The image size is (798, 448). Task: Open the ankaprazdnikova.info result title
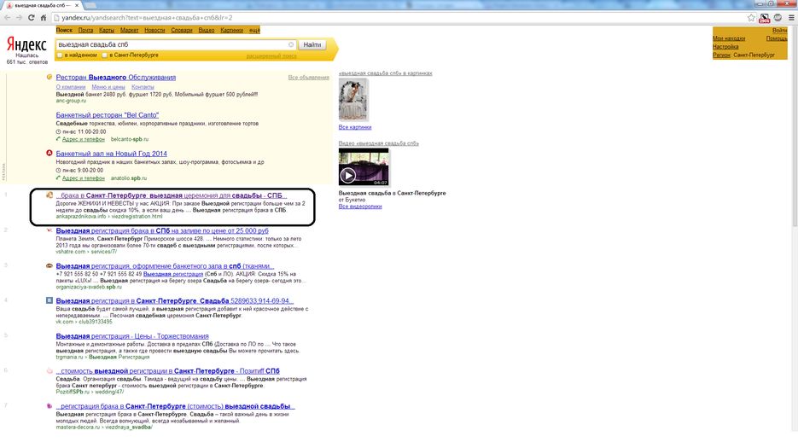[172, 195]
